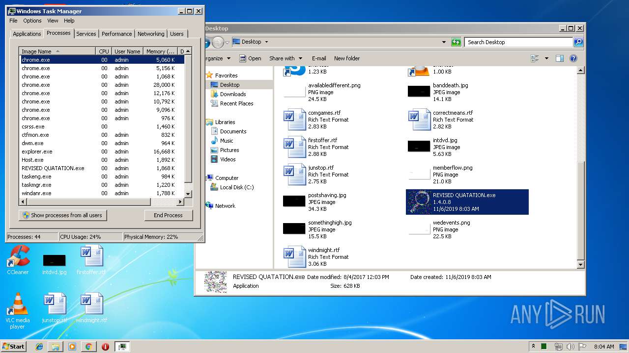This screenshot has width=629, height=353.
Task: Click the Action Center flag tray icon
Action: click(582, 346)
